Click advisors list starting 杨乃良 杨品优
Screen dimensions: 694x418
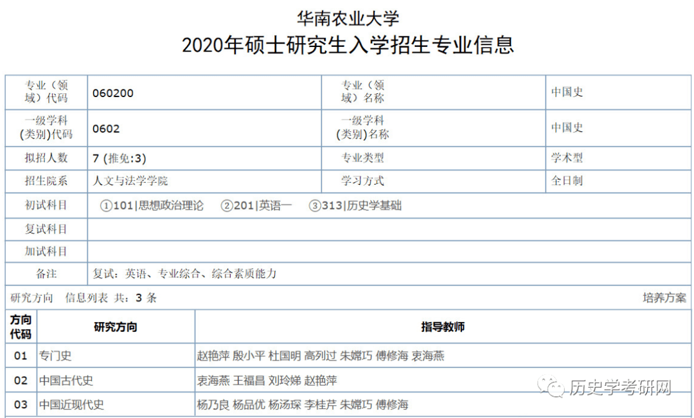(303, 404)
